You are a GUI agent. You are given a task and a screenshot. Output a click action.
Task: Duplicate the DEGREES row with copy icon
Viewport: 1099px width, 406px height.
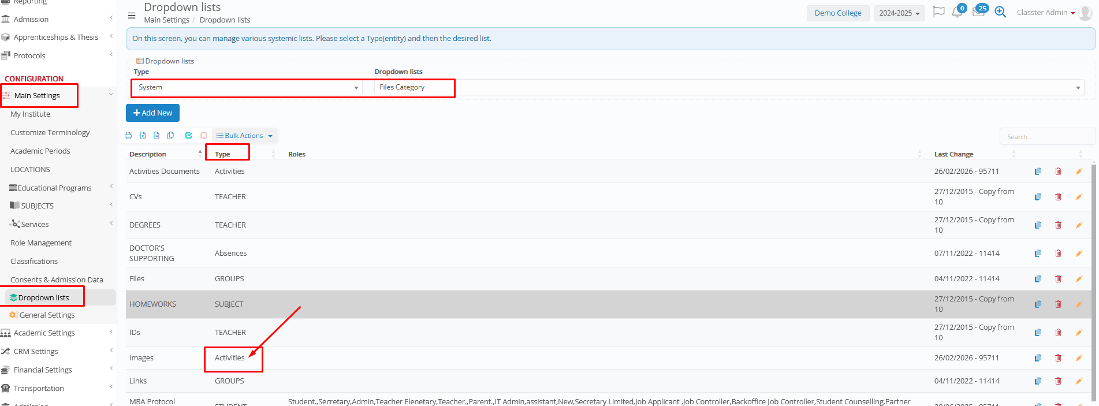[x=1038, y=225]
